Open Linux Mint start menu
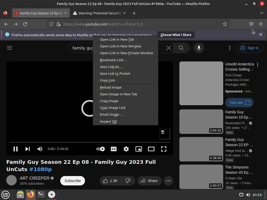 point(5,195)
